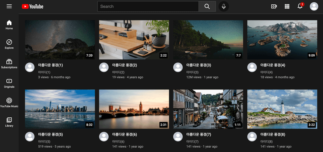Open the YouTube apps grid icon
Screen dimensions: 323x152
(x=287, y=6)
